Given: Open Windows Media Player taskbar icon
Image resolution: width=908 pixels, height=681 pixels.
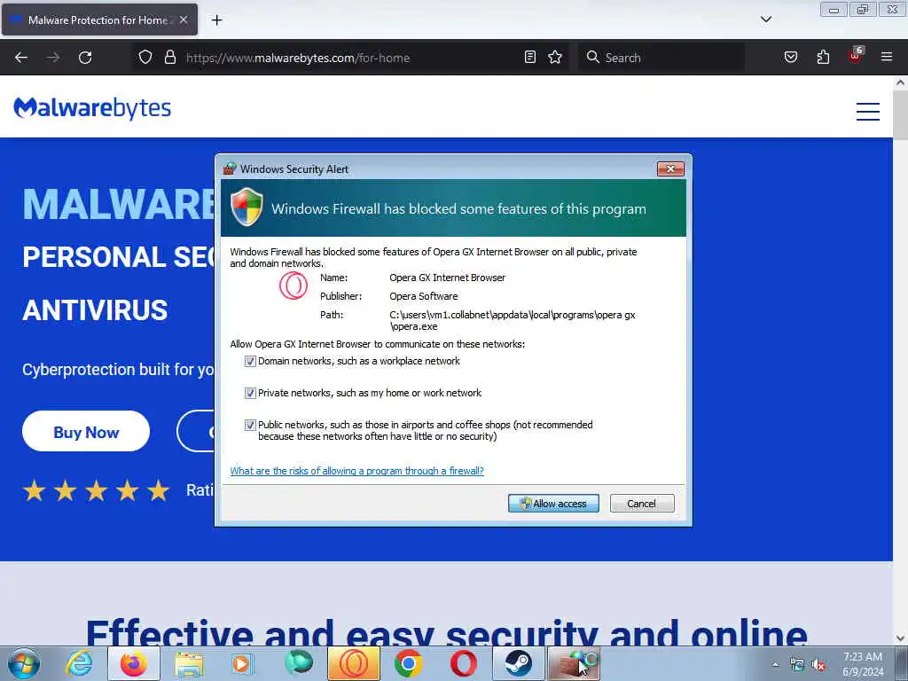Looking at the screenshot, I should (243, 663).
